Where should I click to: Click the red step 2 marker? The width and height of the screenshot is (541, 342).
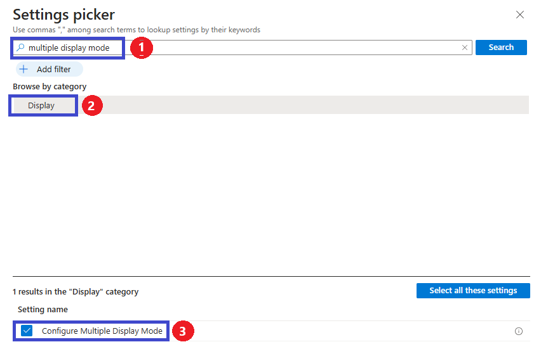(x=92, y=105)
